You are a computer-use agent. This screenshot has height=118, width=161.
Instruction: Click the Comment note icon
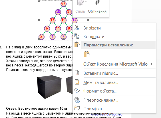click(77, 108)
